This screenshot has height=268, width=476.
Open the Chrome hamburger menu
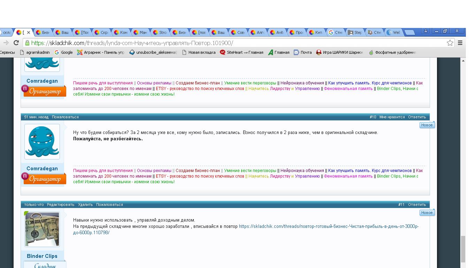pos(460,43)
